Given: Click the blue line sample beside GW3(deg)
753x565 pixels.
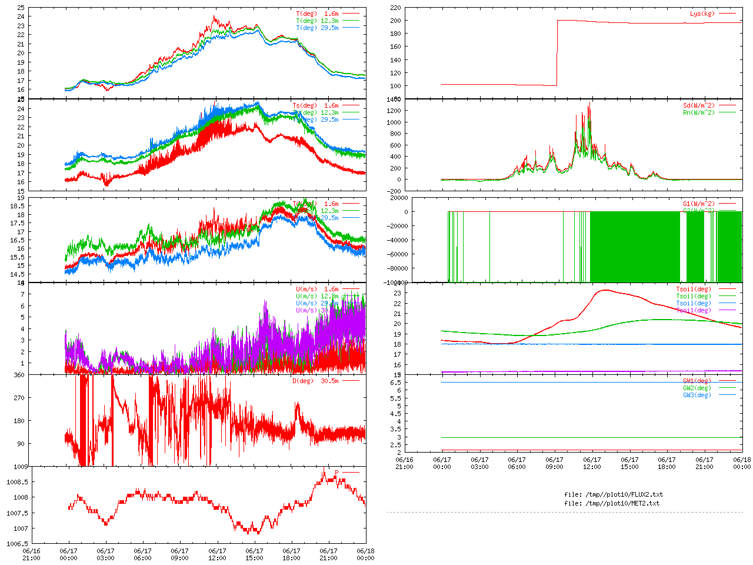Looking at the screenshot, I should (727, 395).
